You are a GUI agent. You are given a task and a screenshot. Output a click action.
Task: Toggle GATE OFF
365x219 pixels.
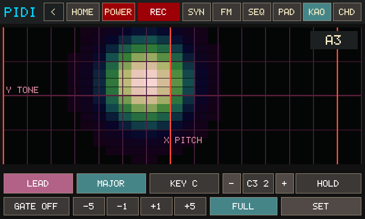[36, 206]
